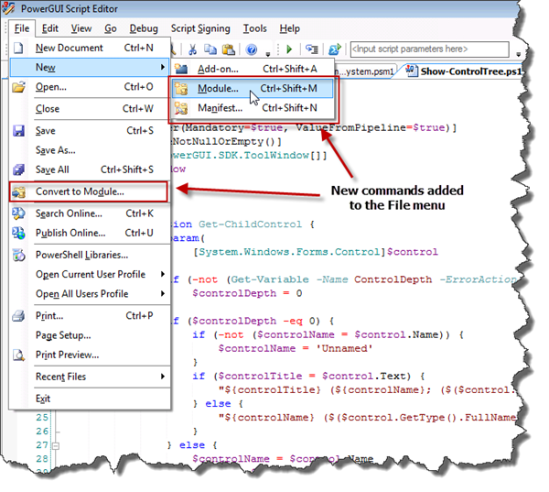Expand Open Current User Profile submenu arrow

coord(163,274)
